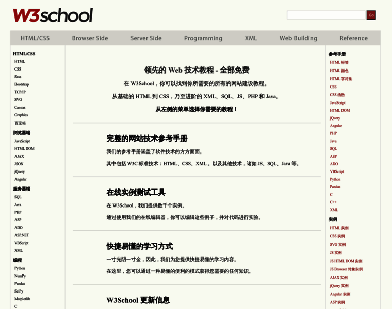This screenshot has height=309, width=392.
Task: Open JS HTML DOM 实例 link
Action: [x=346, y=261]
